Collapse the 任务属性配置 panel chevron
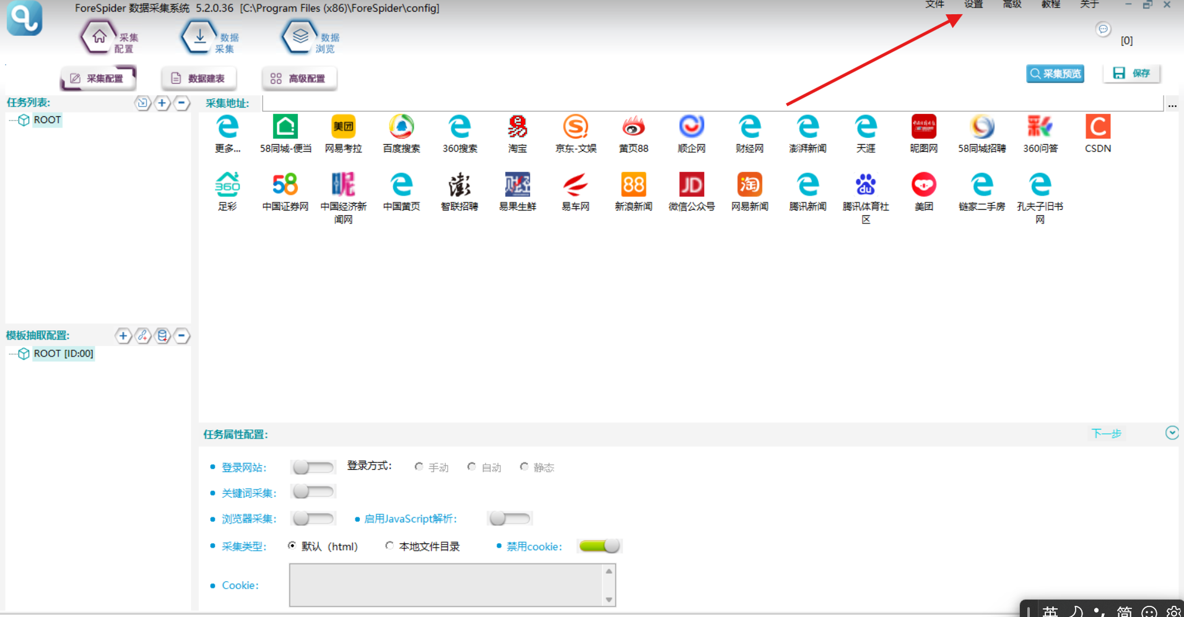 (1172, 433)
